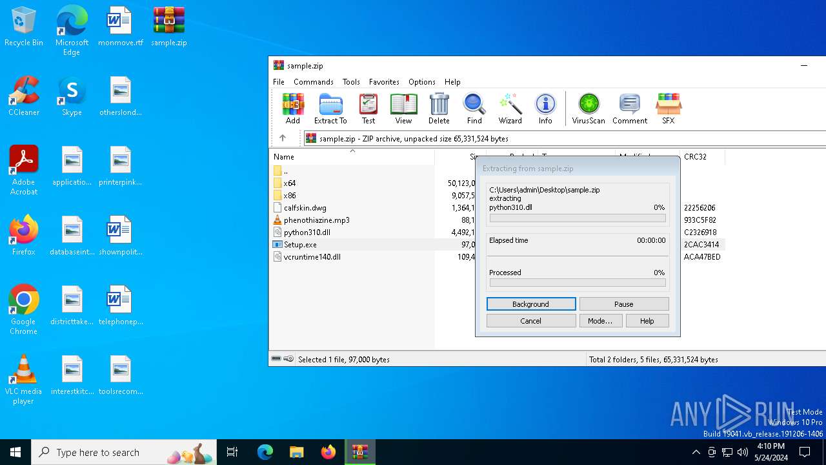826x465 pixels.
Task: Open notification center
Action: (805, 452)
